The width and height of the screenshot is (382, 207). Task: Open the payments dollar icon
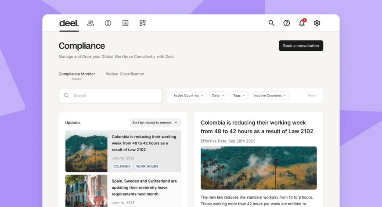108,23
